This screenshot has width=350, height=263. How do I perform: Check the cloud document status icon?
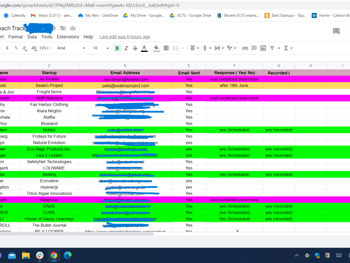72,28
